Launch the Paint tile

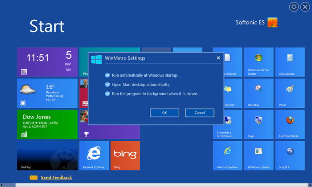(x=290, y=93)
